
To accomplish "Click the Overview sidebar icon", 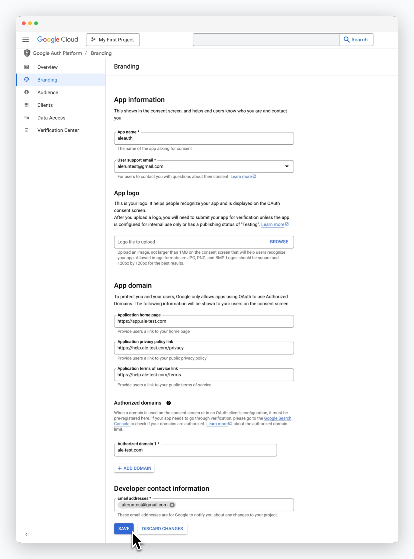I will coord(26,67).
